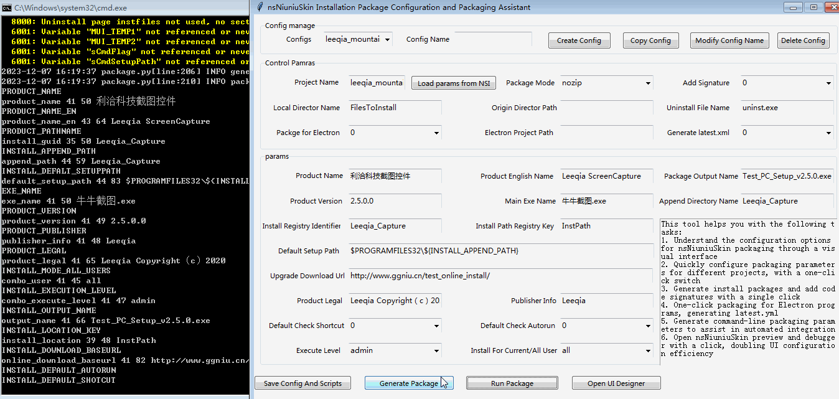Select Package Output Name field
839x399 pixels.
point(787,176)
